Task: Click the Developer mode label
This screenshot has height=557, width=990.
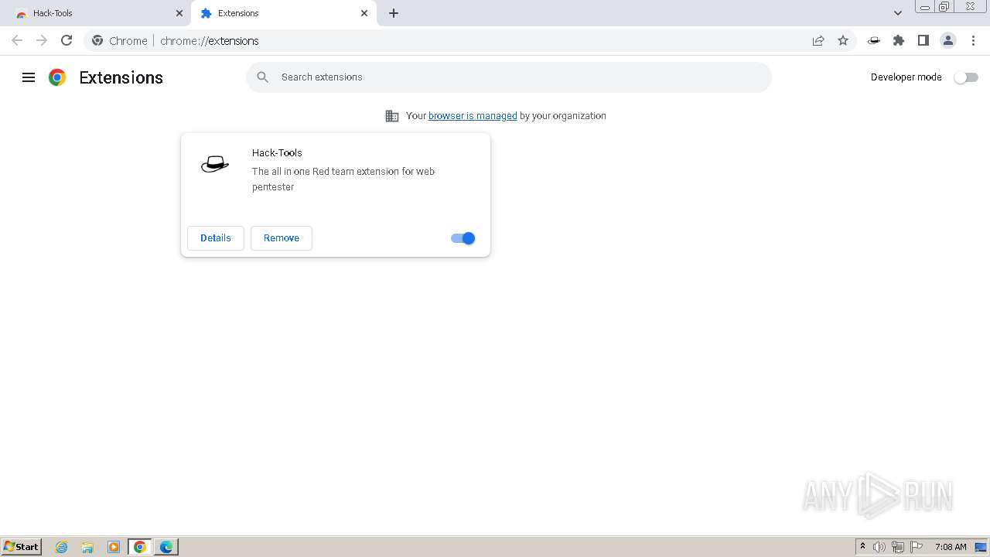Action: [906, 77]
